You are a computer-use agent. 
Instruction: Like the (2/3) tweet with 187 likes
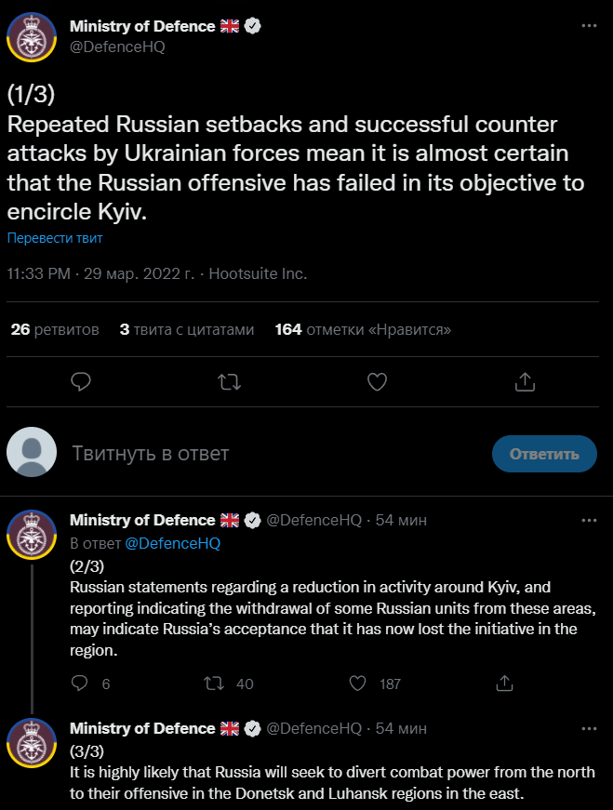point(356,684)
